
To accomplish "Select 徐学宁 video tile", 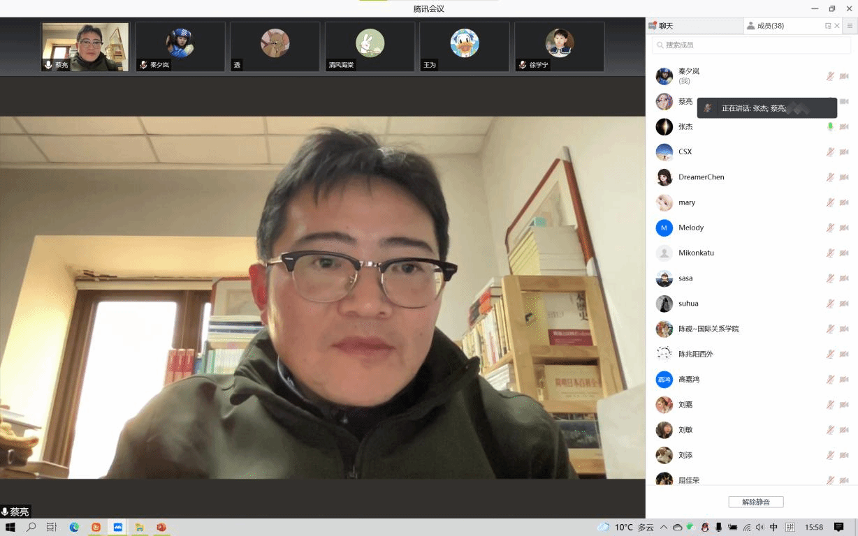I will (x=559, y=46).
